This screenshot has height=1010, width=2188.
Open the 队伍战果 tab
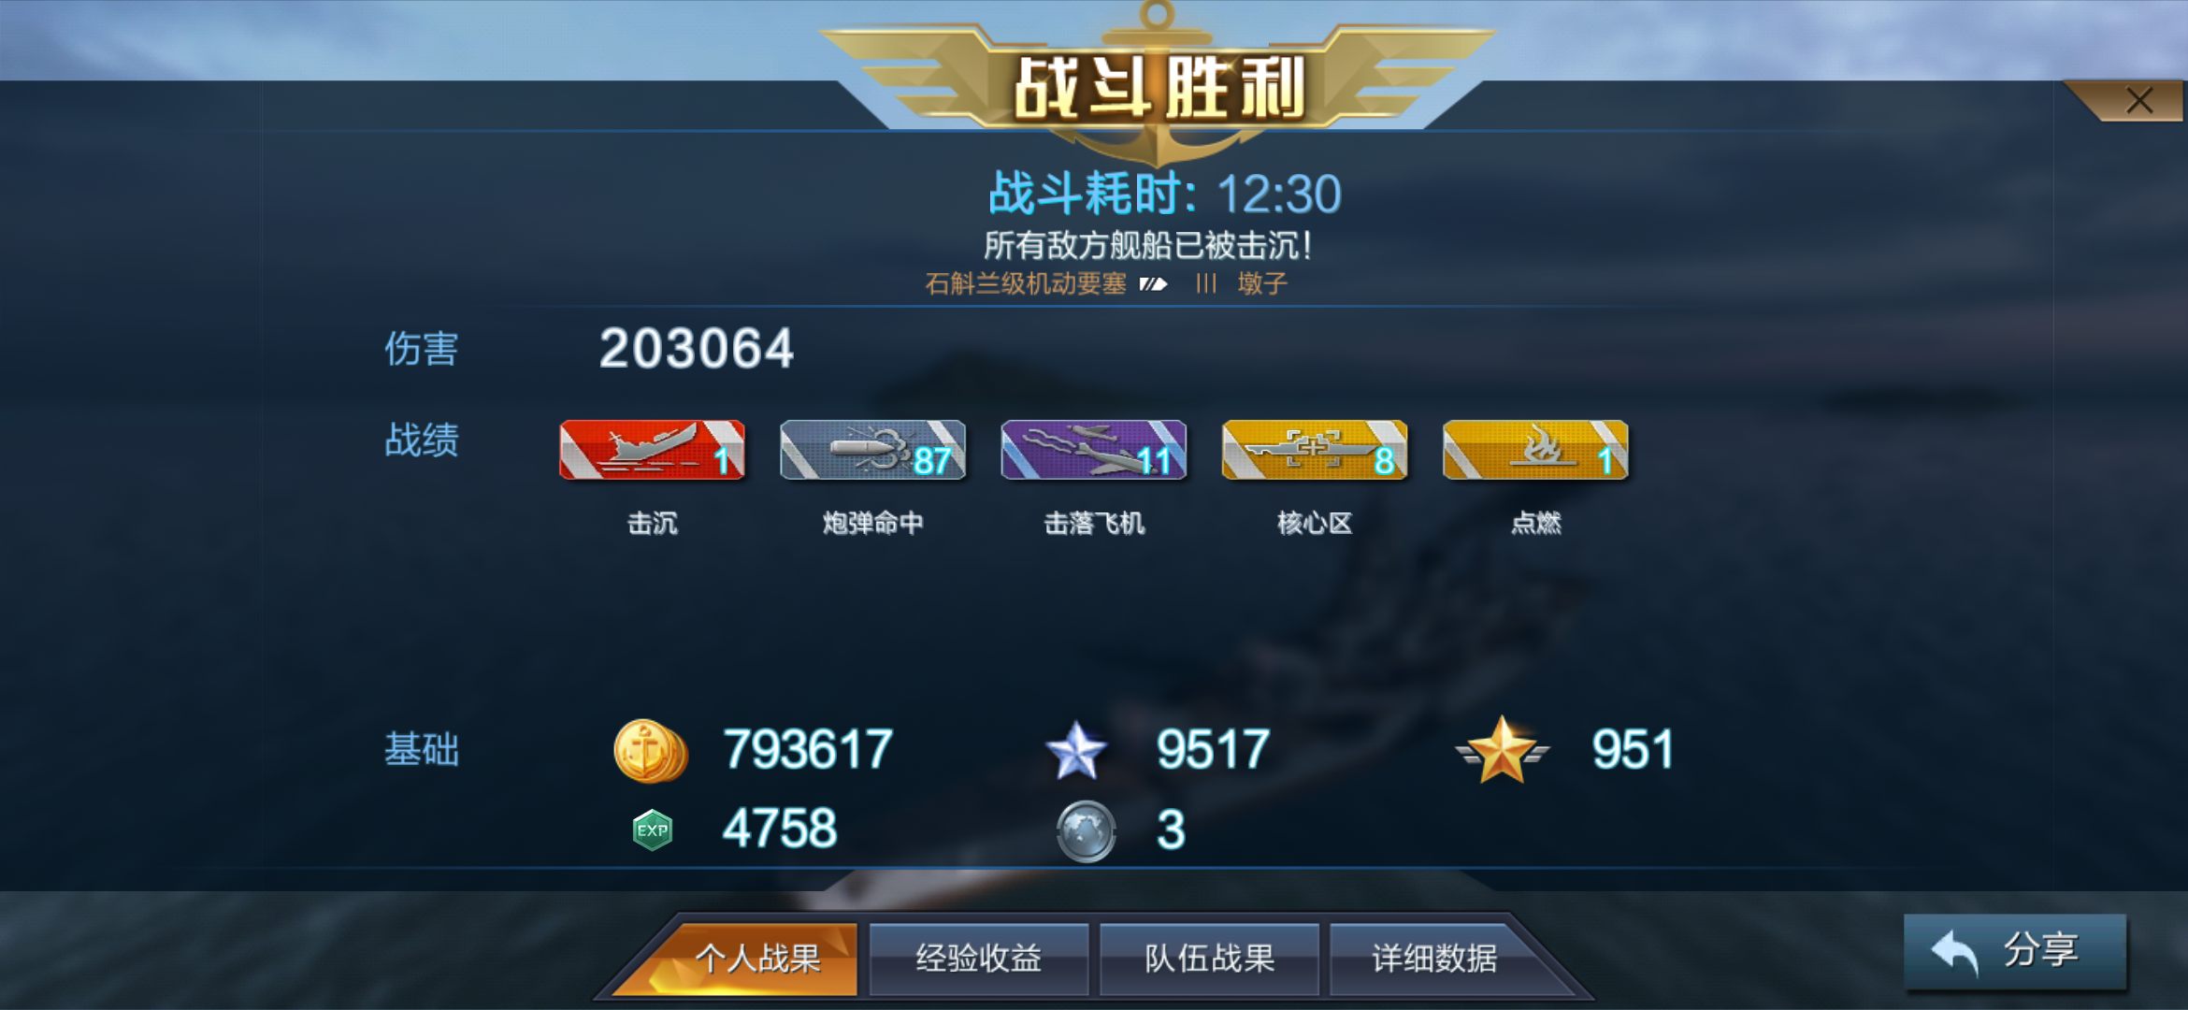tap(1209, 958)
